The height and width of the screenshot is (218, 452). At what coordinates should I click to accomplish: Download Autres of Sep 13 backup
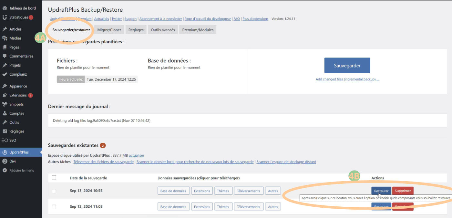273,191
